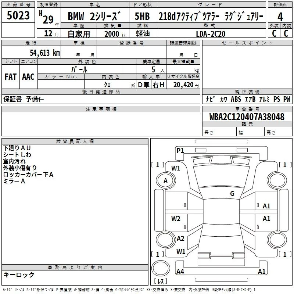Click 予備キー in later-shipped parts
294x294 pixels.
tap(35, 99)
